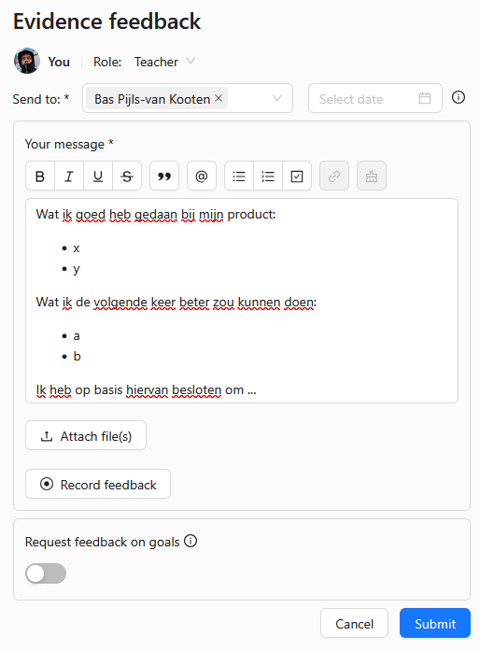The image size is (480, 650).
Task: Insert a numbered list
Action: (x=268, y=177)
